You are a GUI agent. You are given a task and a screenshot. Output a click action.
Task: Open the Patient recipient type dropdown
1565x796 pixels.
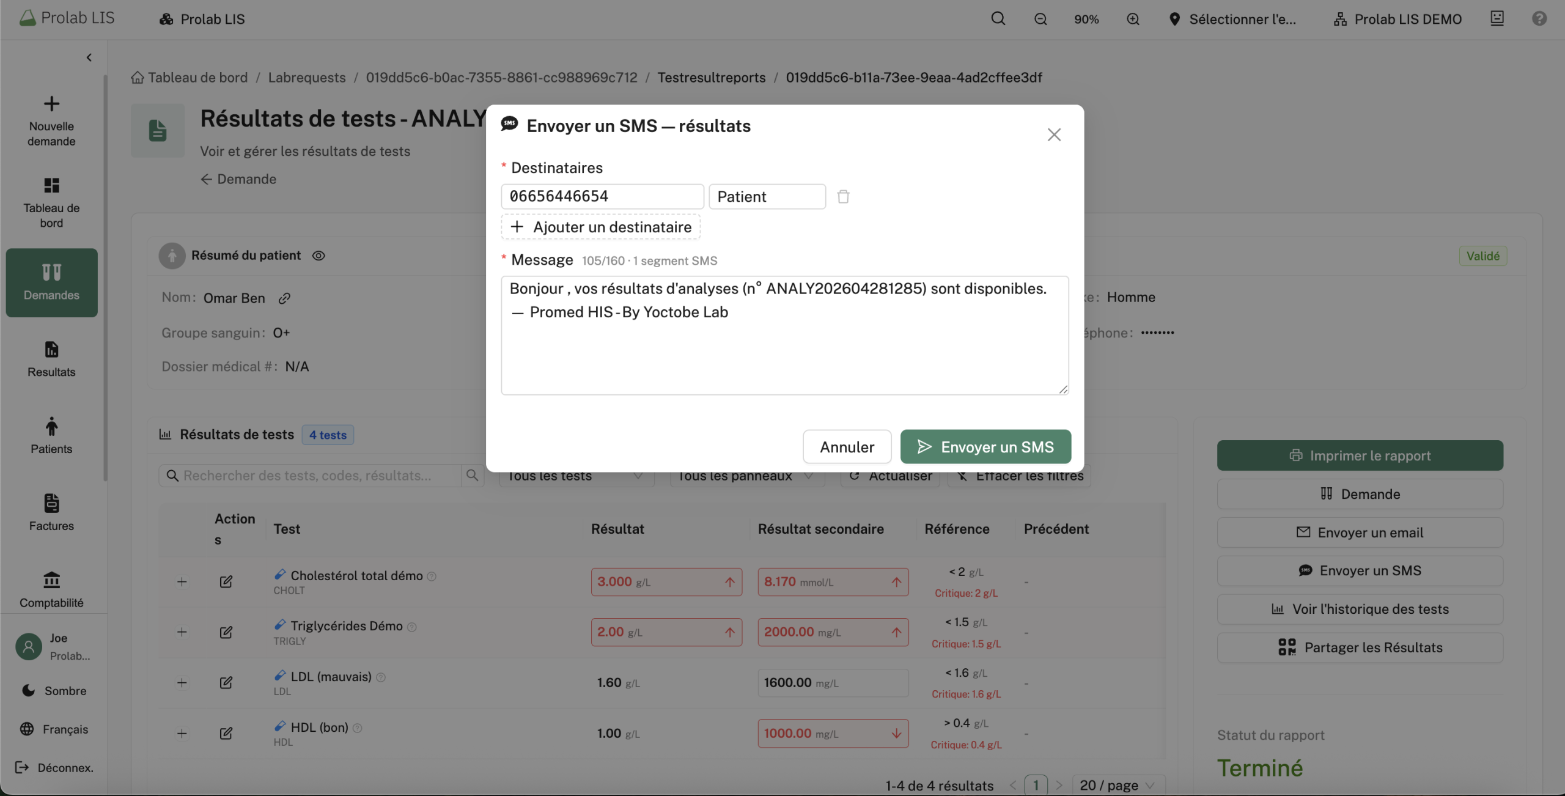(767, 196)
